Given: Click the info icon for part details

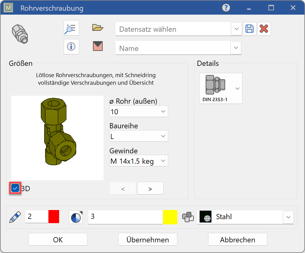Looking at the screenshot, I should 71,47.
